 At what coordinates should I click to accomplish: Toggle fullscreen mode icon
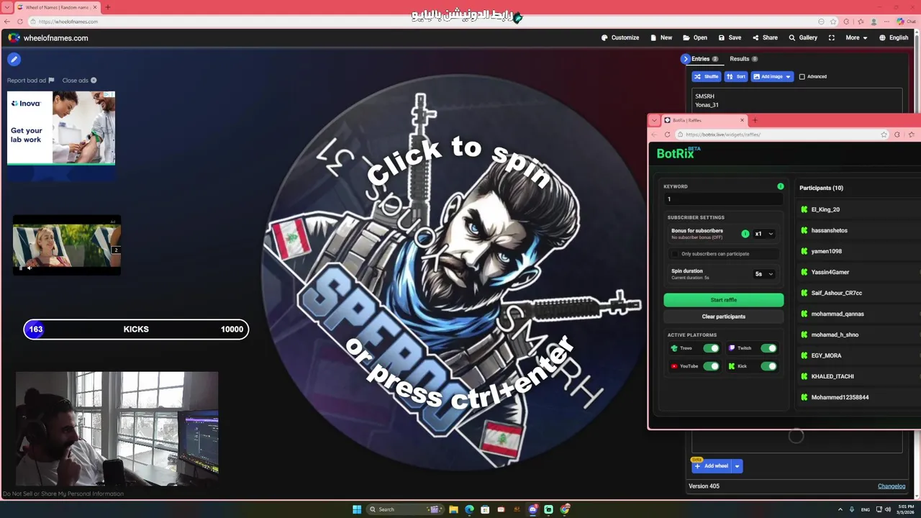(832, 37)
